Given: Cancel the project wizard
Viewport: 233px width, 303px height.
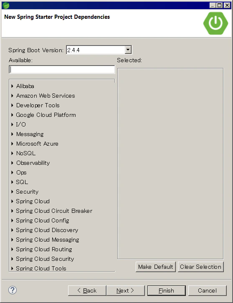Looking at the screenshot, I should (207, 290).
